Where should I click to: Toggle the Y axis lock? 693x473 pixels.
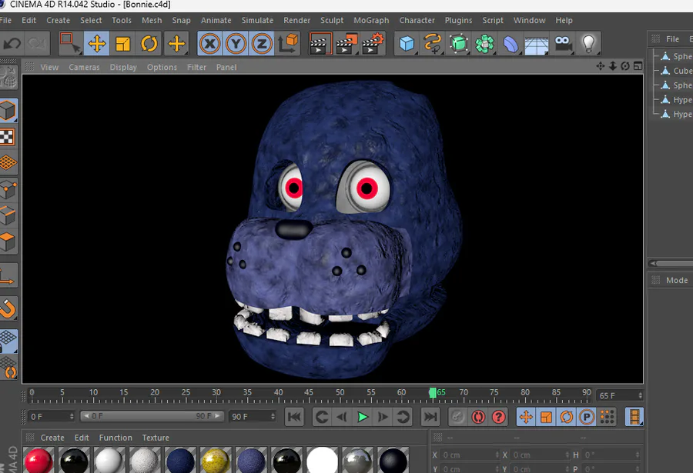pyautogui.click(x=236, y=44)
